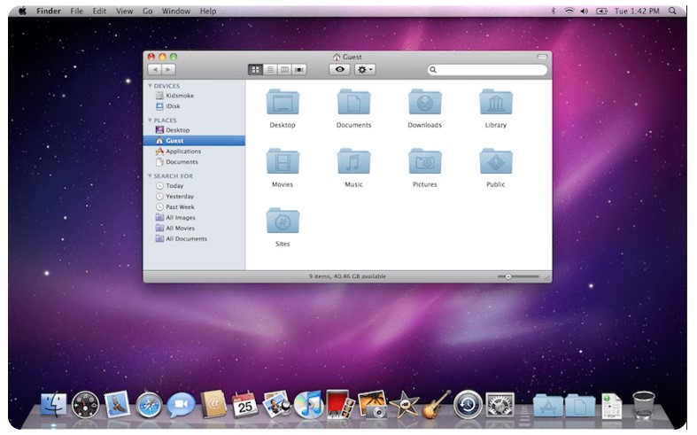Launch Dashboard from the Dock
This screenshot has height=435, width=697.
click(85, 405)
